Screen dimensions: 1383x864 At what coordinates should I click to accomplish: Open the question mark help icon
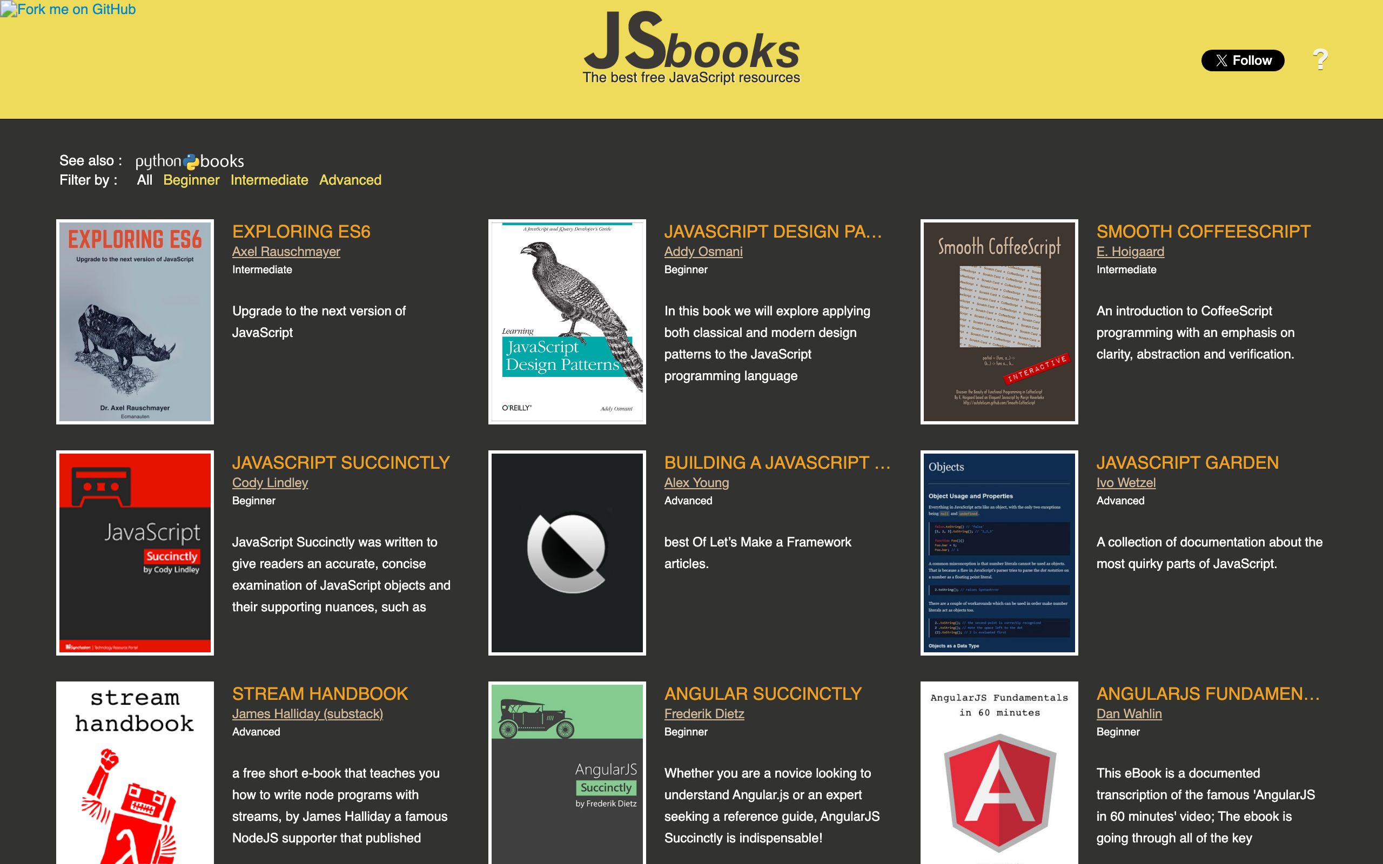click(1320, 59)
